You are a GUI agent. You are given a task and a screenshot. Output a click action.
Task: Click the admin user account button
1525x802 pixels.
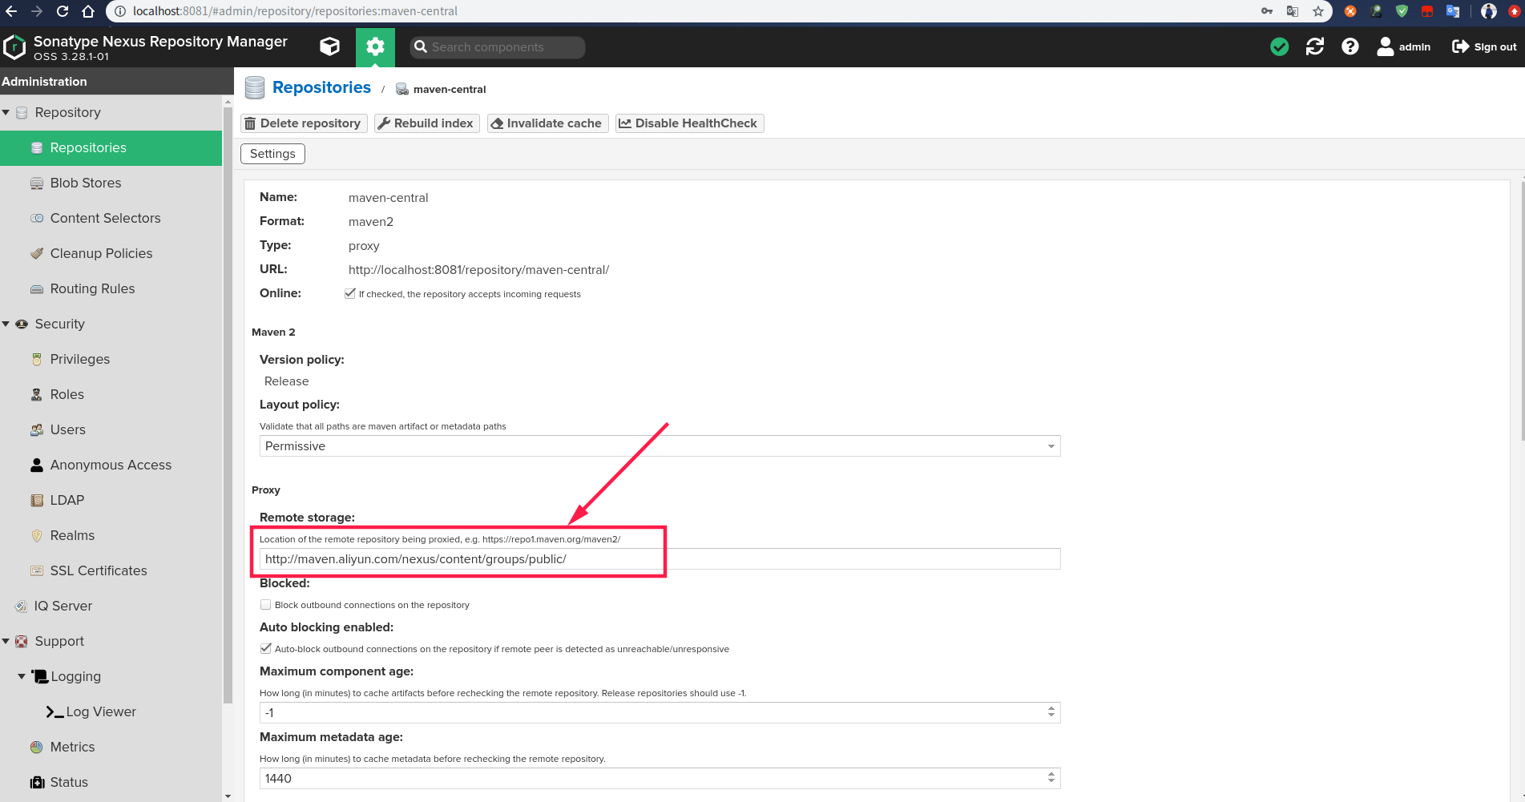tap(1403, 46)
